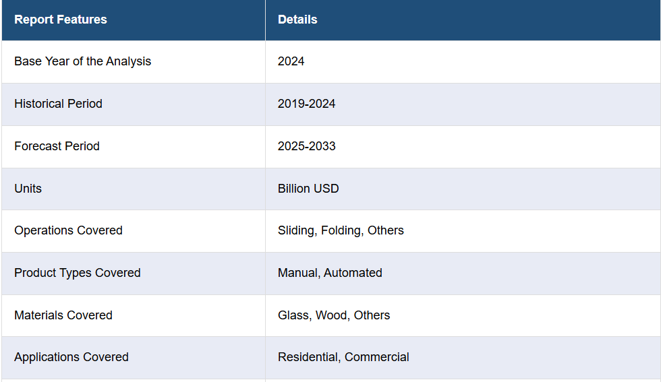Select the Materials Covered label
Image resolution: width=661 pixels, height=382 pixels.
point(63,315)
